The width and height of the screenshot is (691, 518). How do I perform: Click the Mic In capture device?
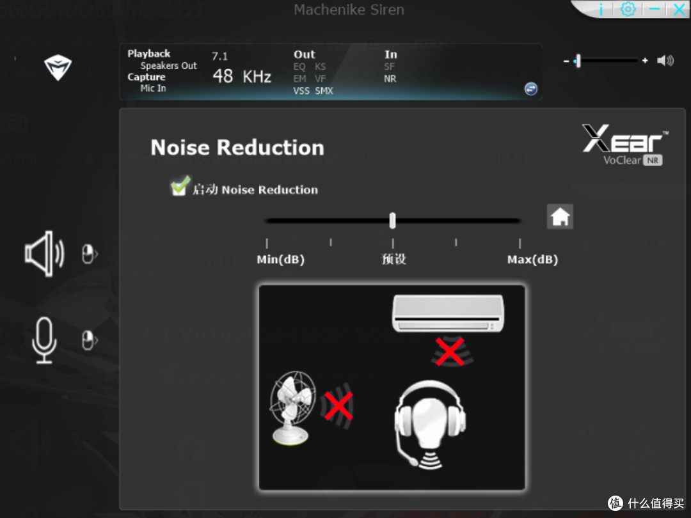pos(153,88)
